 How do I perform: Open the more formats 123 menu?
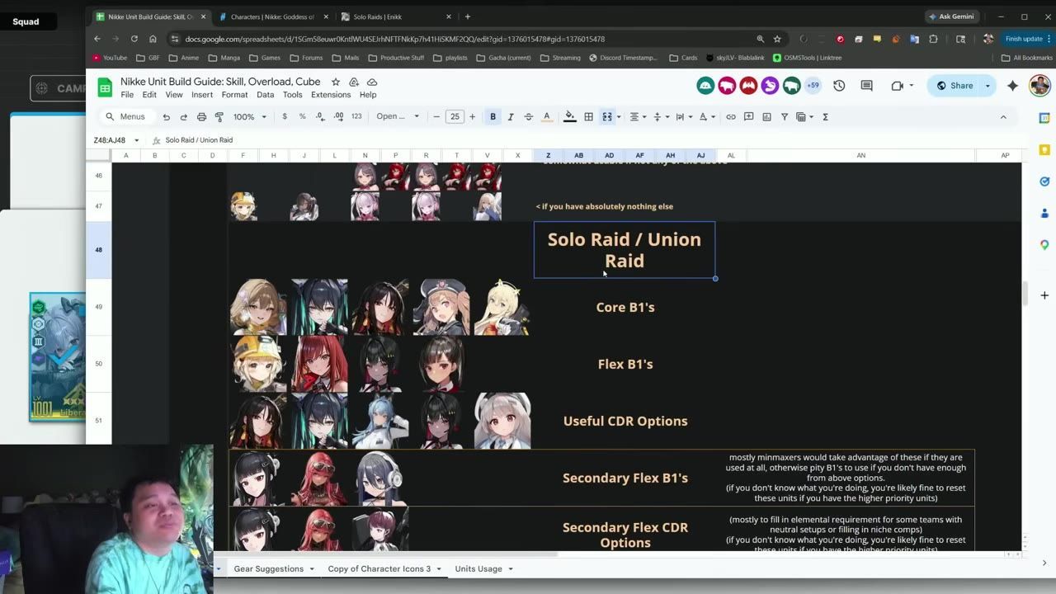[356, 117]
